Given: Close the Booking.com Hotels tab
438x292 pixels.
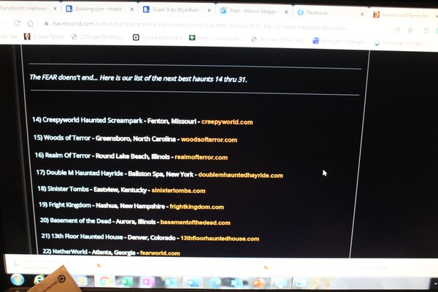Looking at the screenshot, I should pos(132,9).
